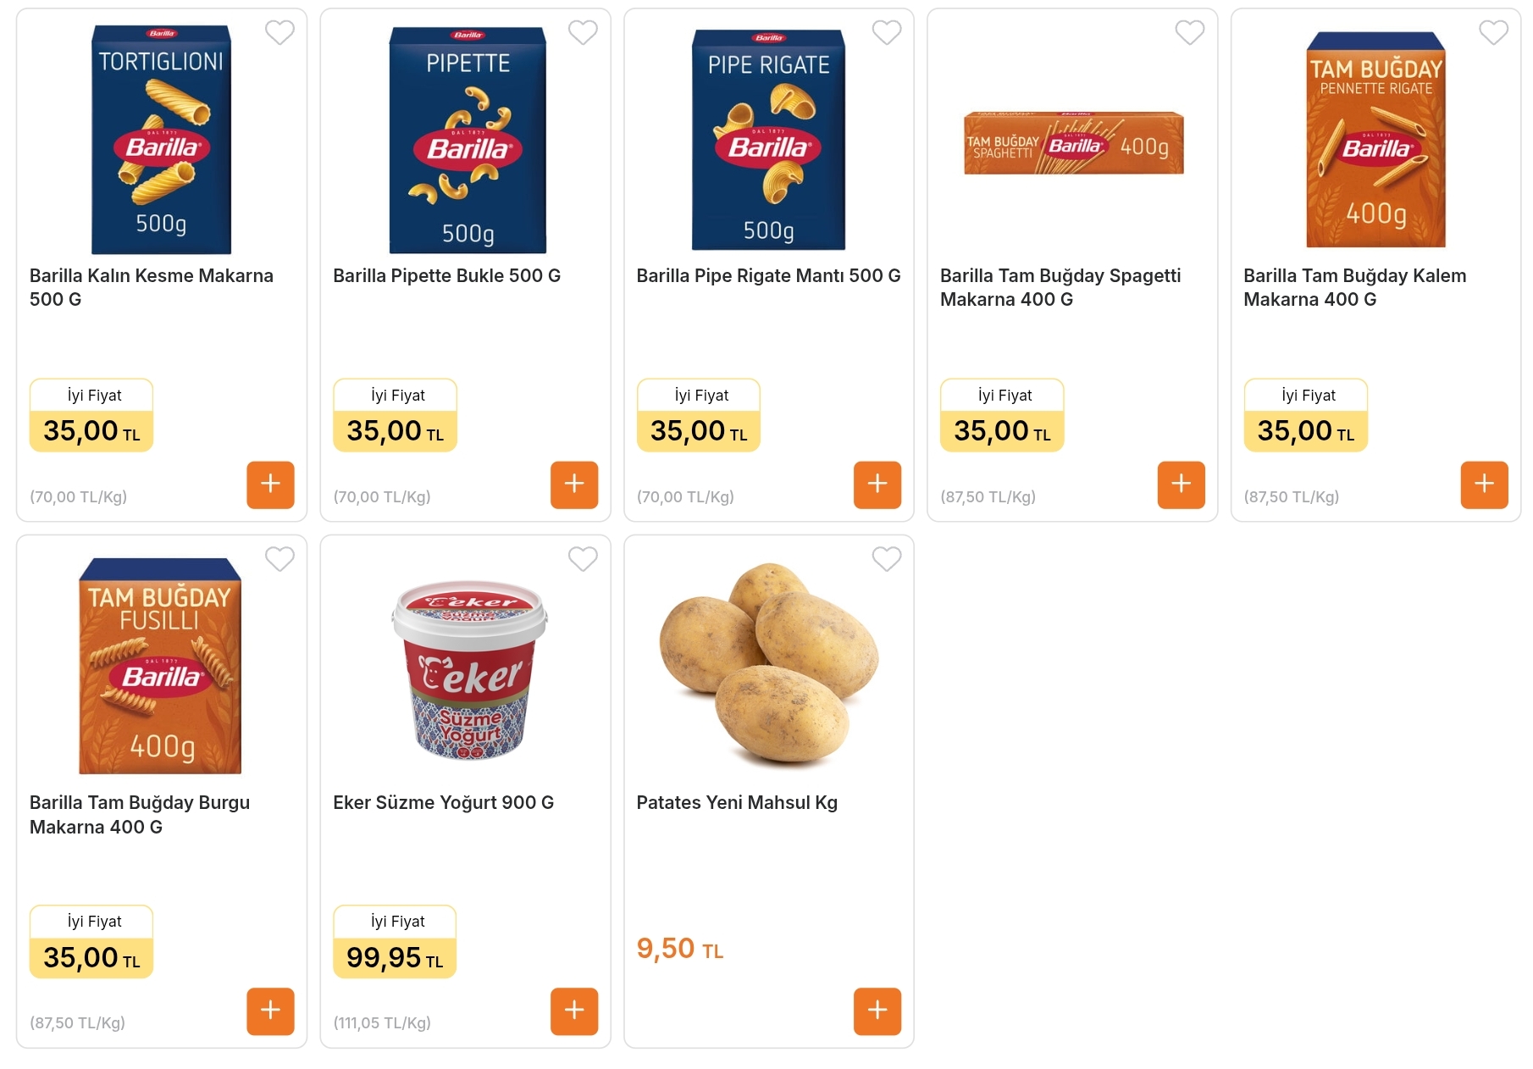Toggle favorite on Tam Buğday Spagetti

click(1190, 32)
